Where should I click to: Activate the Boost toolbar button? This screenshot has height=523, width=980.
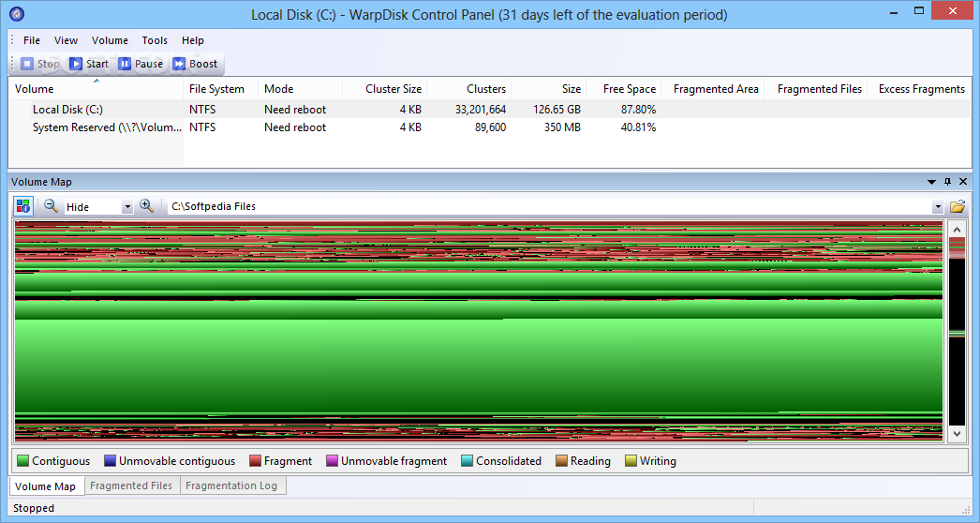(x=195, y=64)
